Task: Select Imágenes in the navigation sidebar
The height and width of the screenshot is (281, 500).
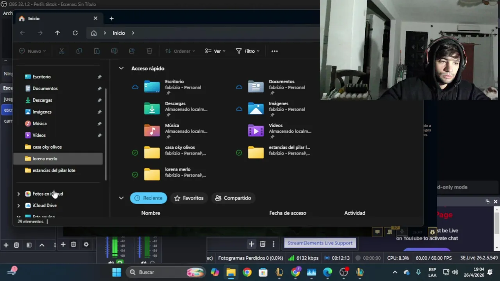Action: [58, 112]
